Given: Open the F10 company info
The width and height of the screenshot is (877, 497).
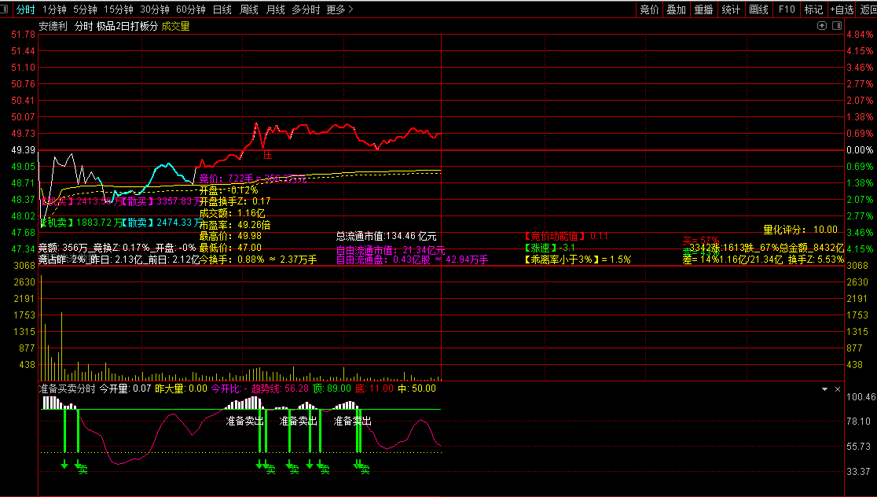Looking at the screenshot, I should [x=787, y=9].
